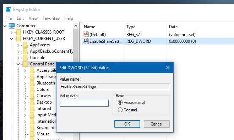This screenshot has height=140, width=234.
Task: Select the Cursors tree item label
Action: pyautogui.click(x=44, y=96)
